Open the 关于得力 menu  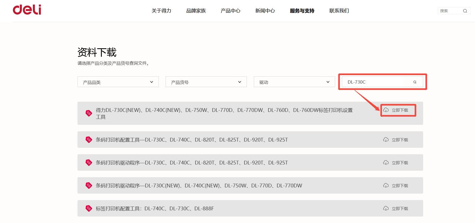tap(161, 11)
